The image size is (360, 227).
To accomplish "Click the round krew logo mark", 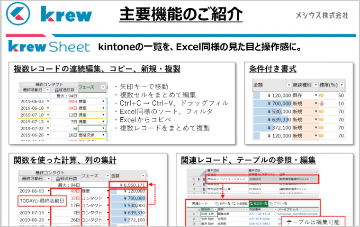I will (x=18, y=14).
